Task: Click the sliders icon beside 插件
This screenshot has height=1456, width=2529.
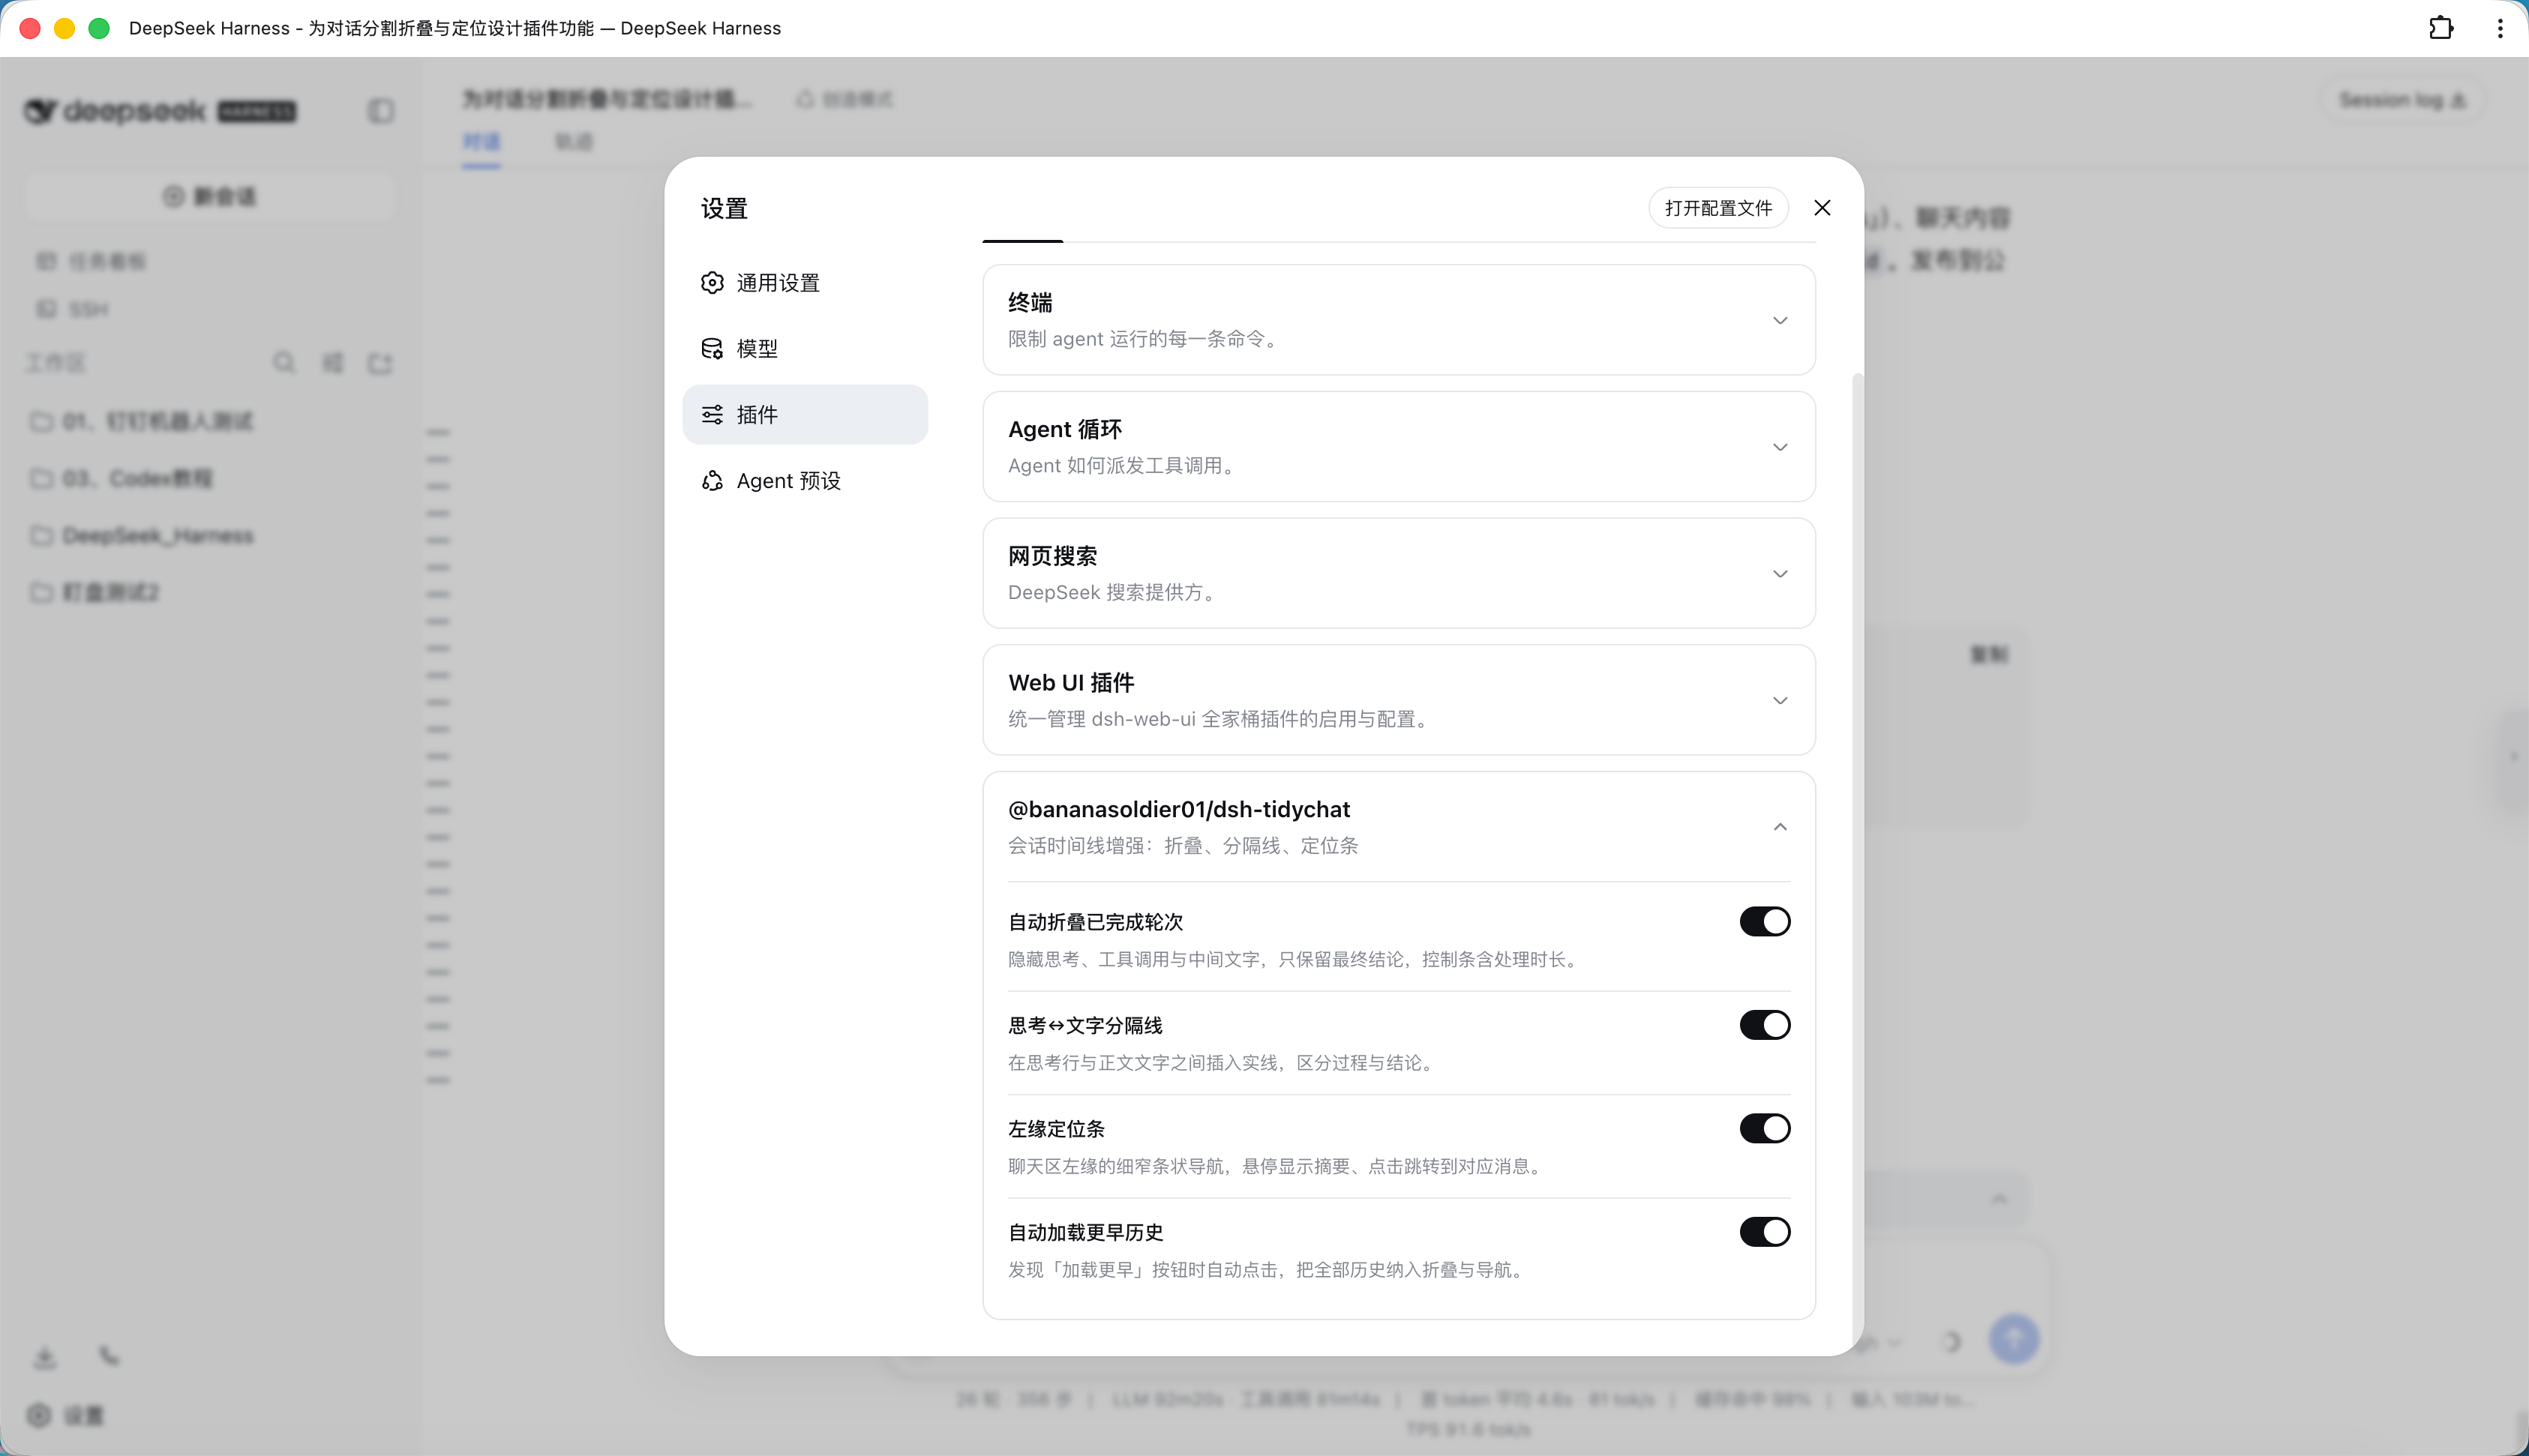Action: pos(712,414)
